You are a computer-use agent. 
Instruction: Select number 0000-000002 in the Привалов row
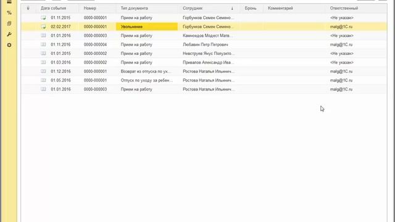tap(95, 62)
